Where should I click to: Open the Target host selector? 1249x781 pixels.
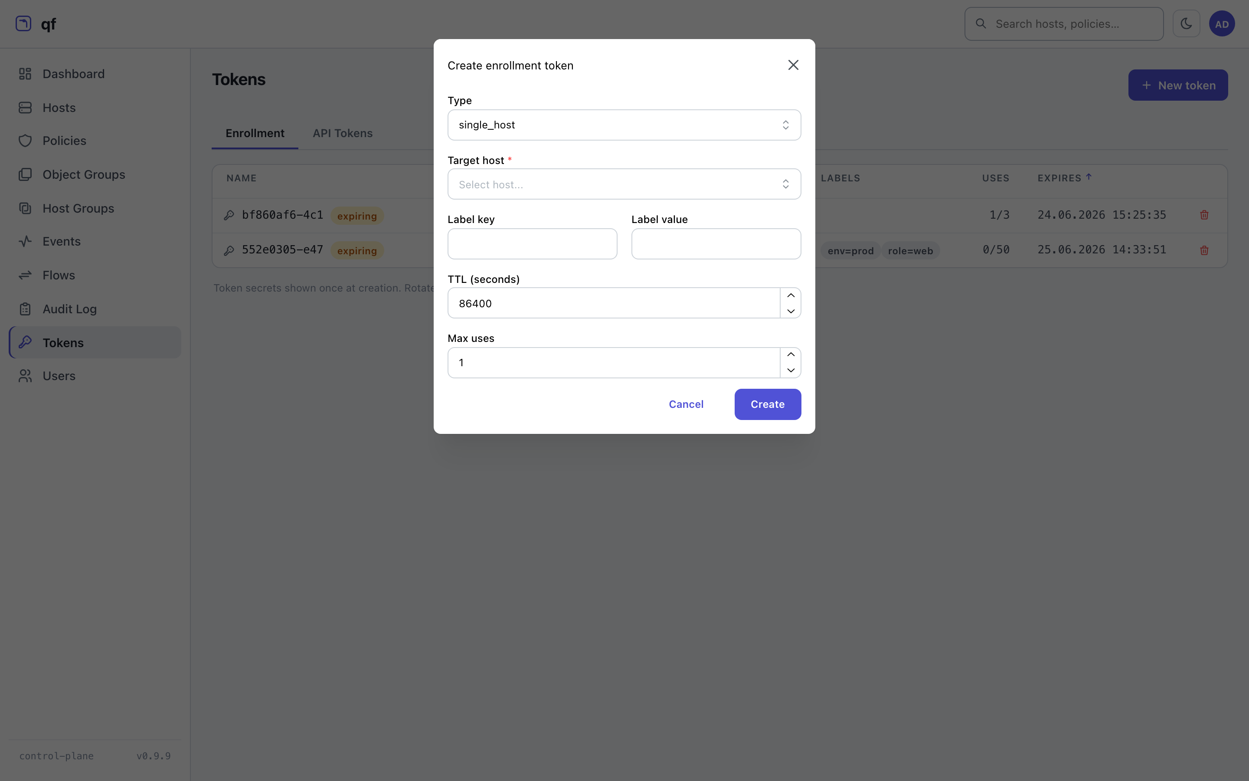(624, 184)
